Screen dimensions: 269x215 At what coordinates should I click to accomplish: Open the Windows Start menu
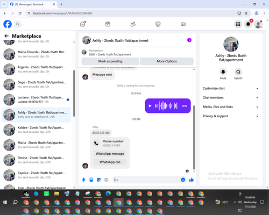pyautogui.click(x=5, y=202)
